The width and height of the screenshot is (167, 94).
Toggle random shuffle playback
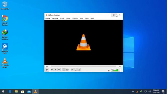pos(79,70)
